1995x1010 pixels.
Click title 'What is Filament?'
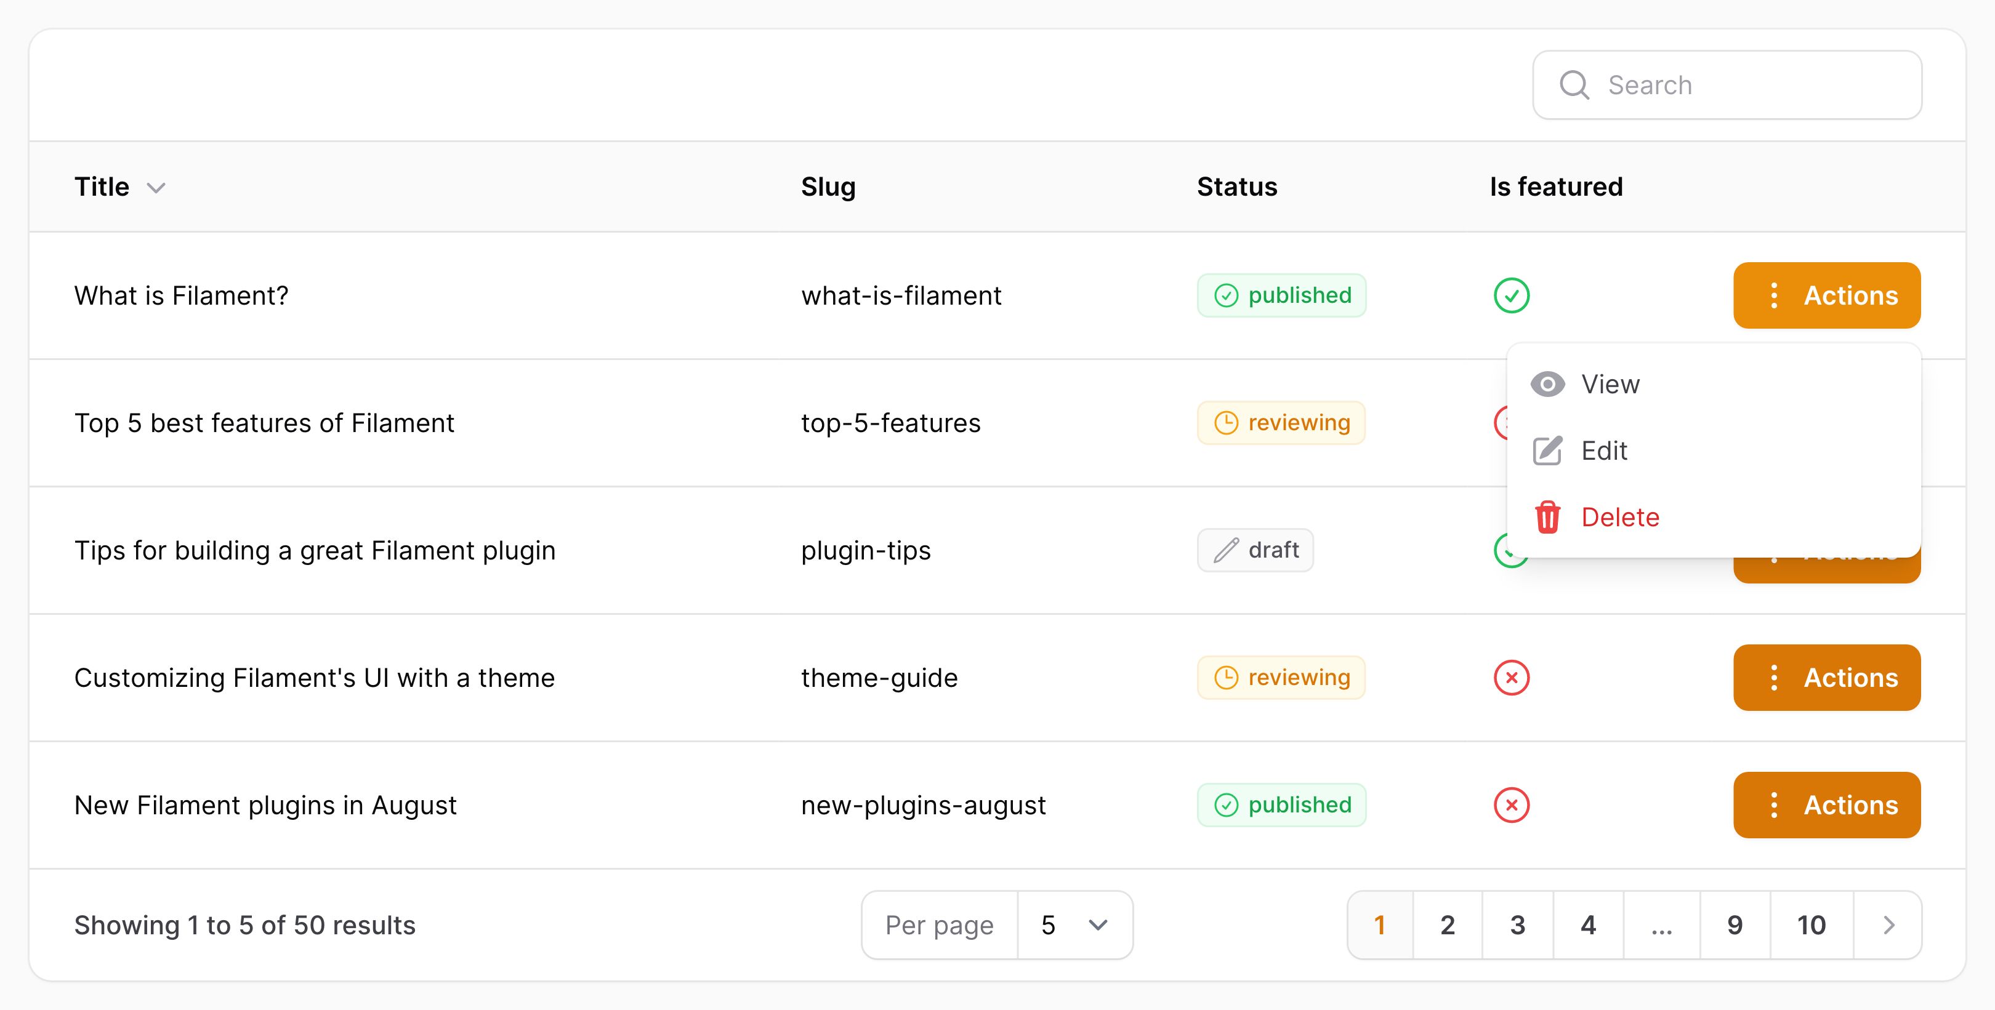[181, 295]
